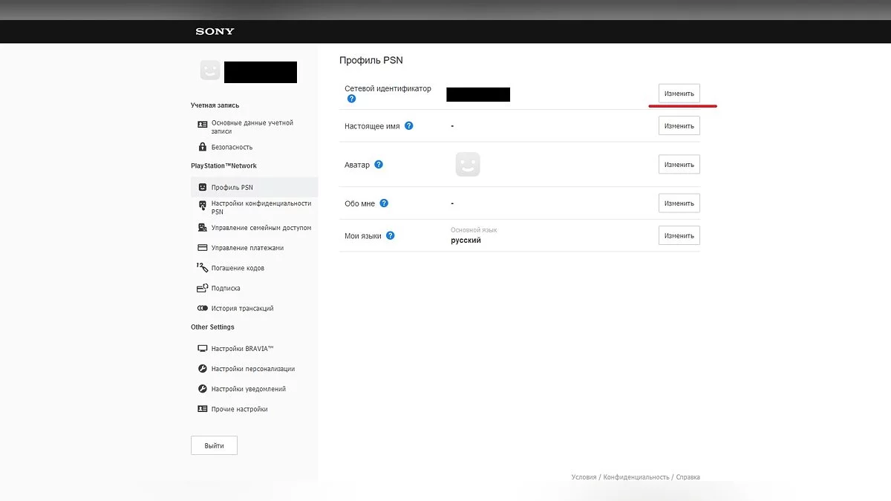891x501 pixels.
Task: Open help icon next to Аватар
Action: [379, 164]
